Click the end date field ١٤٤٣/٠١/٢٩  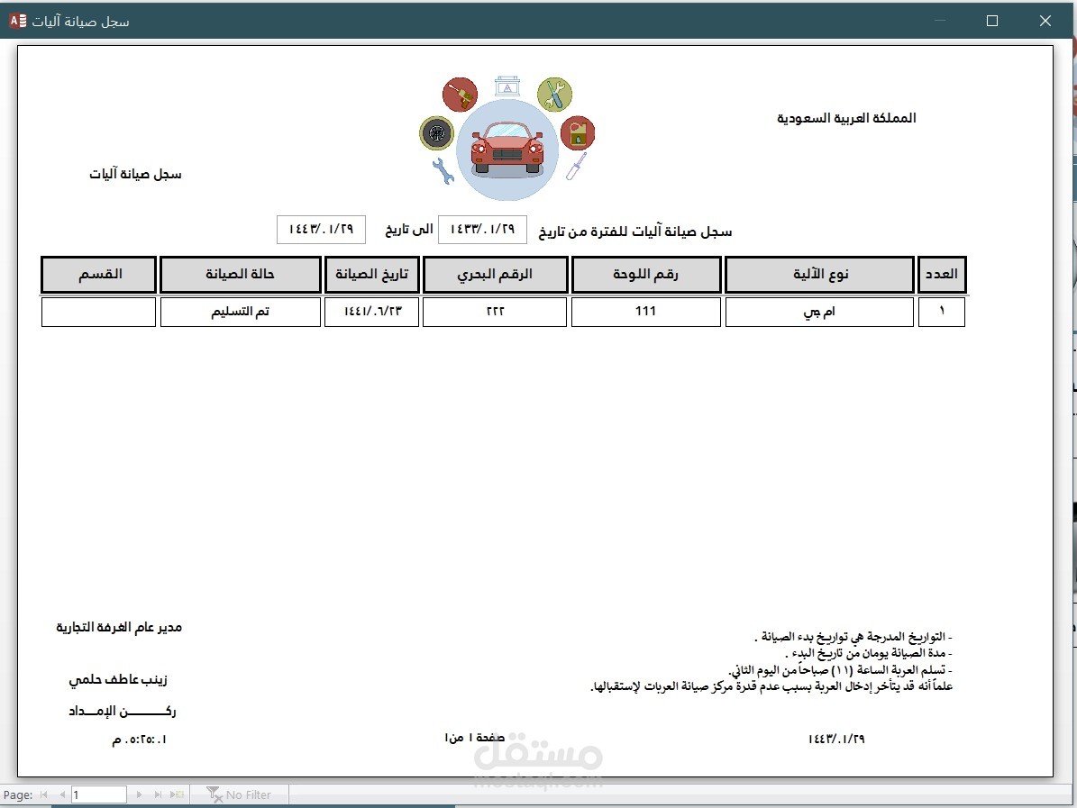coord(322,230)
